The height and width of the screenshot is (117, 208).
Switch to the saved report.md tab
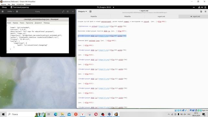tap(161, 17)
